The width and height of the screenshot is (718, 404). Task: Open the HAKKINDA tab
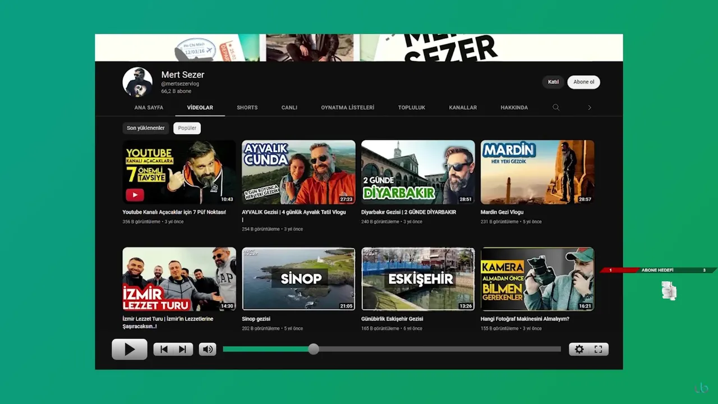(x=514, y=107)
